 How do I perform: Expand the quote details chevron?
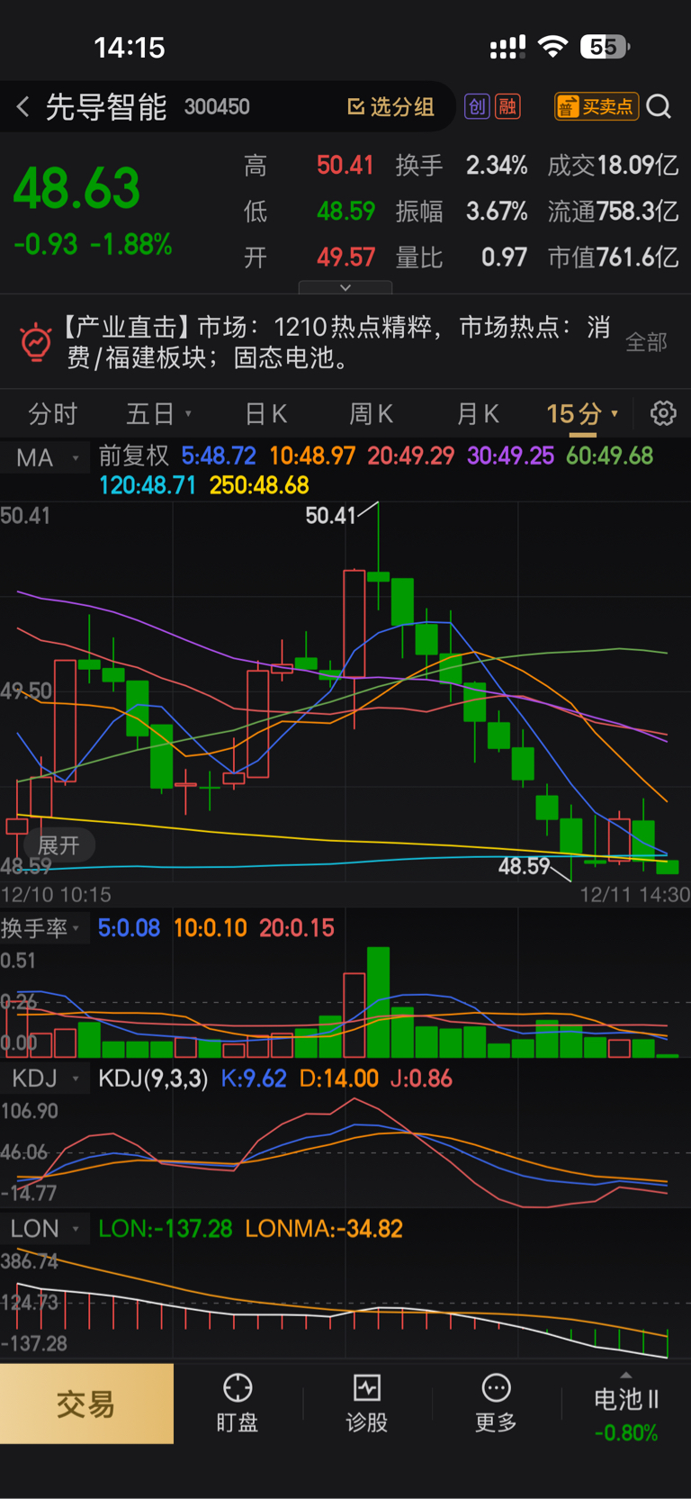pyautogui.click(x=345, y=287)
